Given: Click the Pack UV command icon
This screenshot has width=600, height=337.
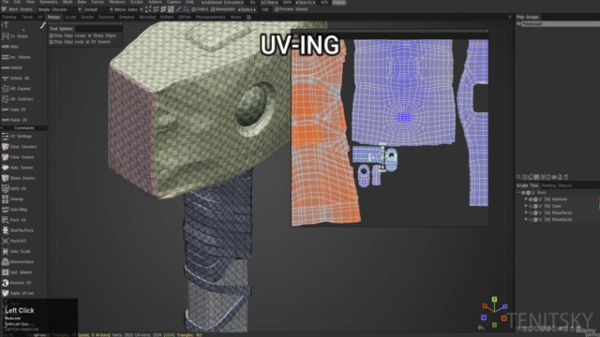Looking at the screenshot, I should pos(5,220).
